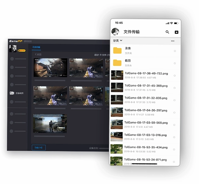Open thumbnail of TslGame-08-17-36-49-722.png
This screenshot has height=184, width=199.
tap(117, 75)
